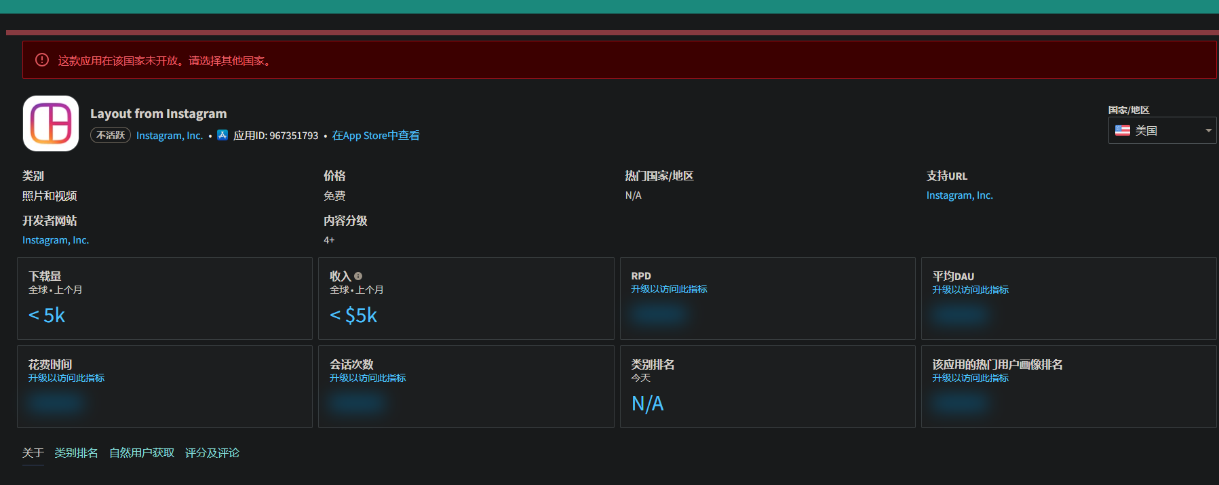Click the 不活跃 status badge

tap(111, 136)
